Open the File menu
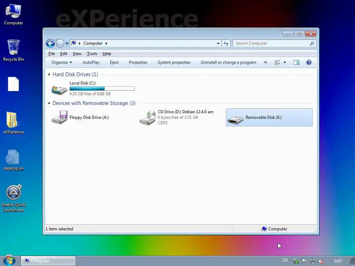This screenshot has height=266, width=355. [52, 54]
